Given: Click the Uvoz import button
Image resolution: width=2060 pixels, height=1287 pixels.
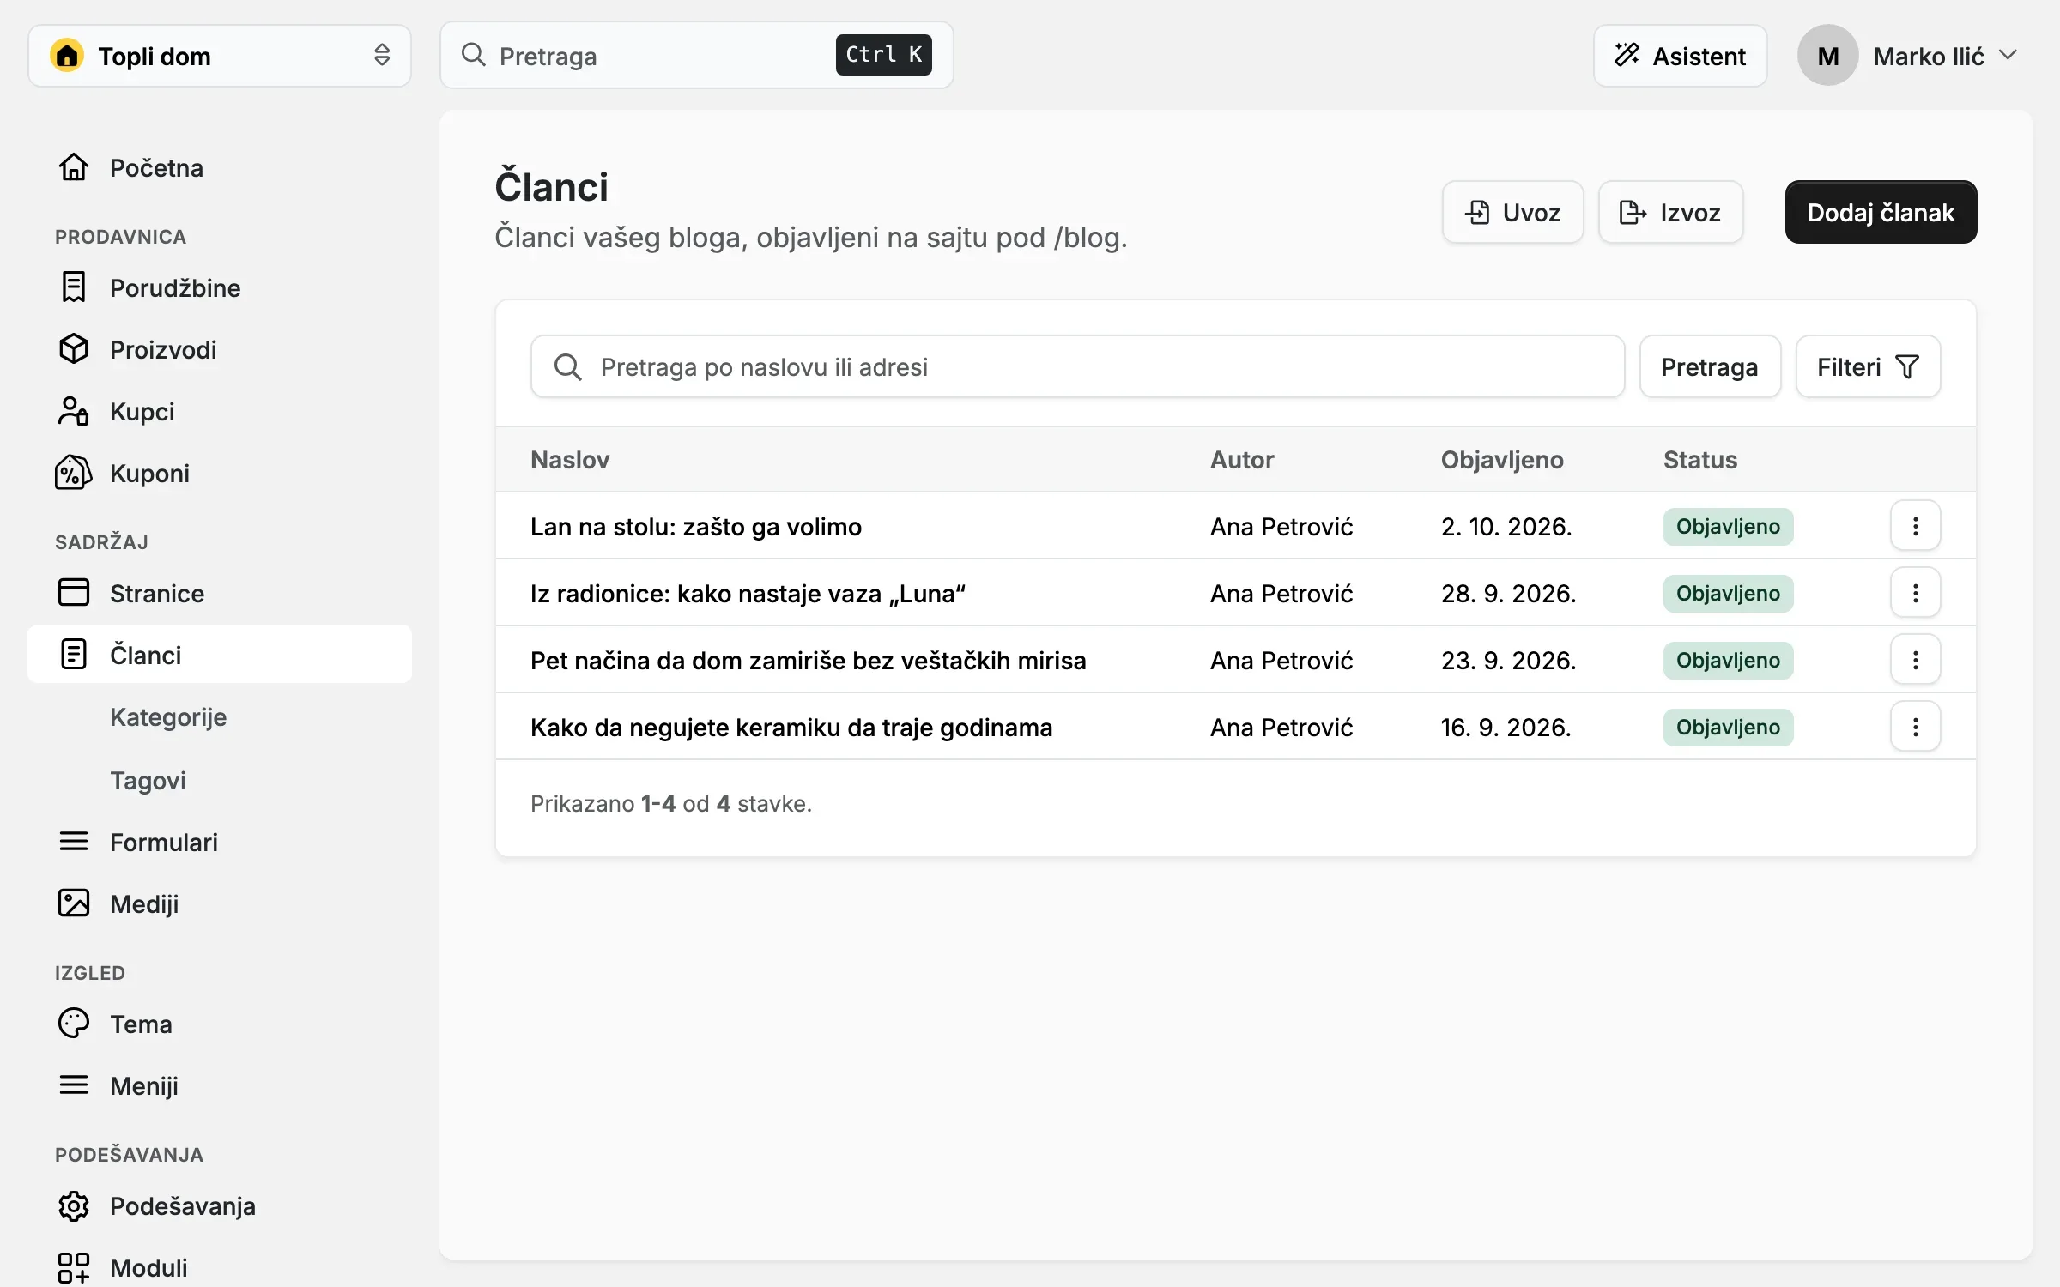Looking at the screenshot, I should pyautogui.click(x=1512, y=212).
